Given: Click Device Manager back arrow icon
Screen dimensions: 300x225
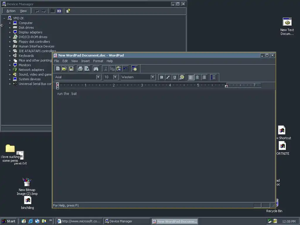Looking at the screenshot, I should [37, 11].
